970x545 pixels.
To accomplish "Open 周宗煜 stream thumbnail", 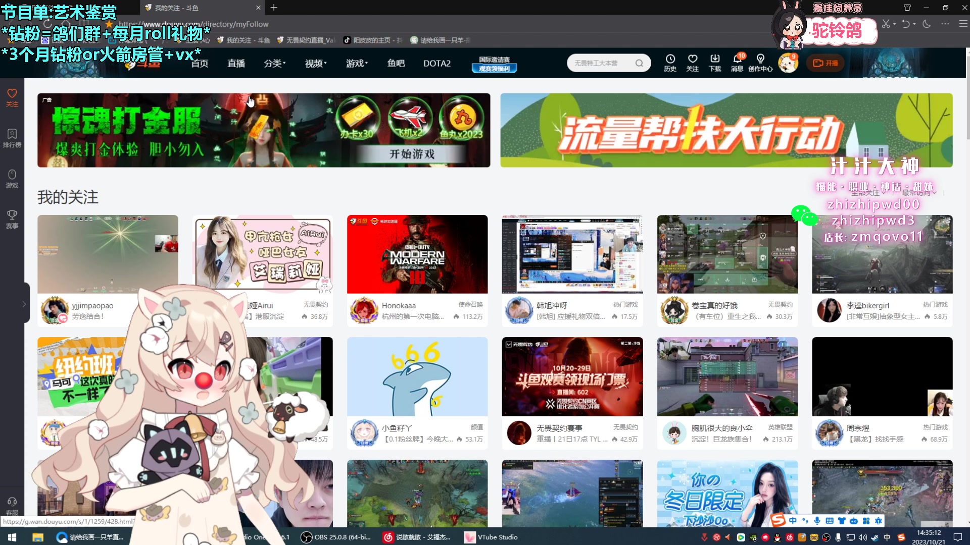I will click(882, 376).
